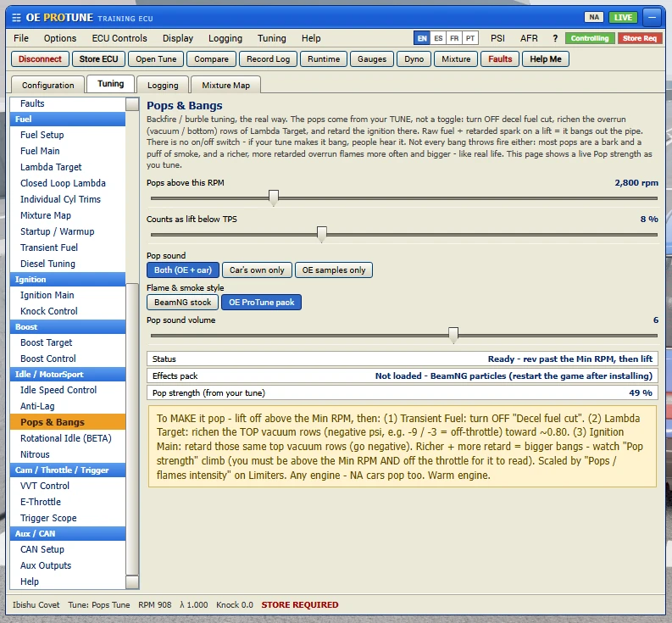Image resolution: width=672 pixels, height=623 pixels.
Task: Open the Display menu
Action: click(178, 38)
